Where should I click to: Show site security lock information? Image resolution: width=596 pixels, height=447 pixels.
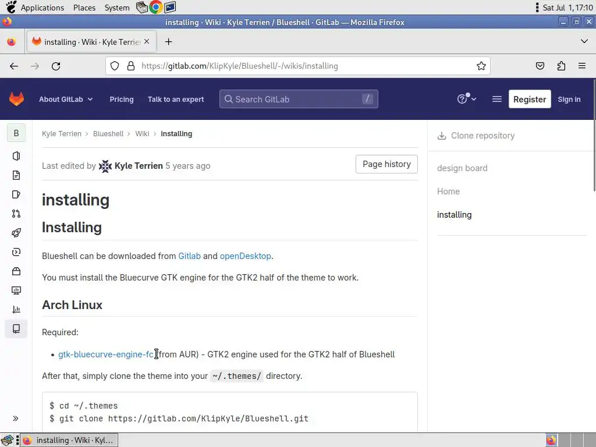click(x=131, y=66)
